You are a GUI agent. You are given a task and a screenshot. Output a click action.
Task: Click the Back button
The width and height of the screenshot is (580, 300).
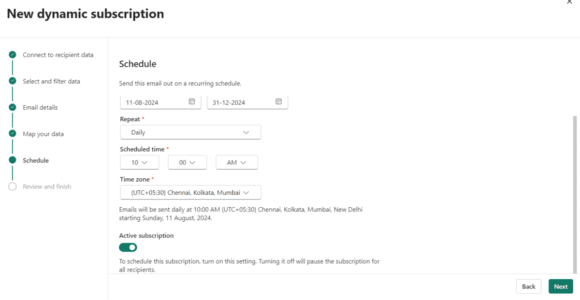pos(528,286)
